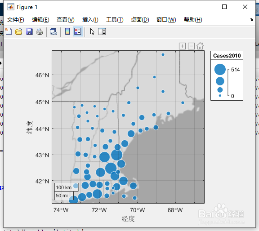259x231 pixels.
Task: Restore map view with the home icon
Action: click(200, 46)
